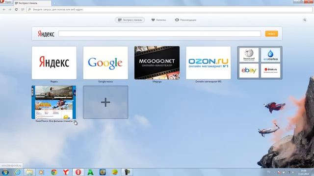Open the КиноПоиск speed dial tile
314x176 pixels.
coord(54,102)
